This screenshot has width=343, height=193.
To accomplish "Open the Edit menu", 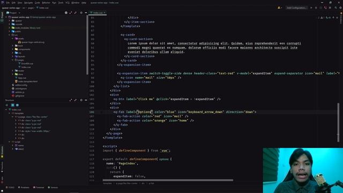I will tap(13, 3).
